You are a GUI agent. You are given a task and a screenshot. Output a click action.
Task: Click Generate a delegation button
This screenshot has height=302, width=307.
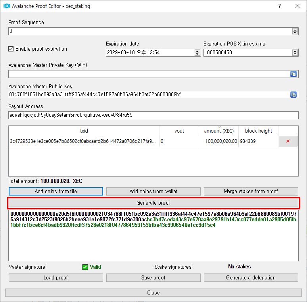pyautogui.click(x=251, y=278)
